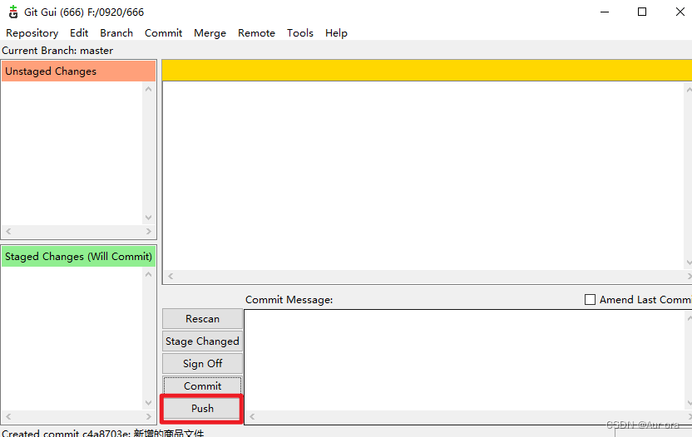Click the Commit Message: label
This screenshot has width=692, height=437.
coord(289,300)
